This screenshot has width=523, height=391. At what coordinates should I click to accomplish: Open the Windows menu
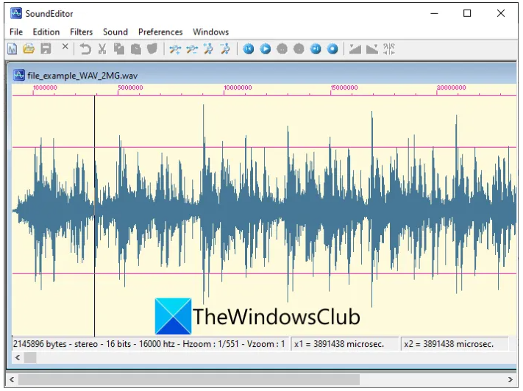[x=211, y=32]
